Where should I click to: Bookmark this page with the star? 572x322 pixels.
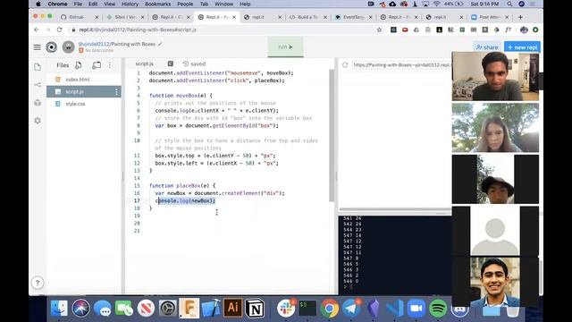point(379,30)
